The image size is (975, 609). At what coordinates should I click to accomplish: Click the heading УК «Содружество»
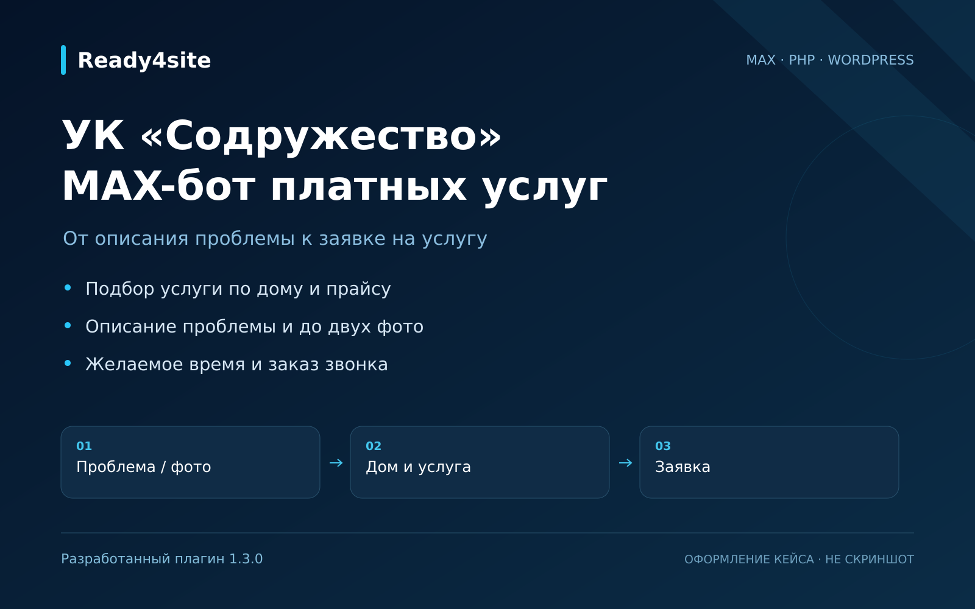[x=282, y=136]
